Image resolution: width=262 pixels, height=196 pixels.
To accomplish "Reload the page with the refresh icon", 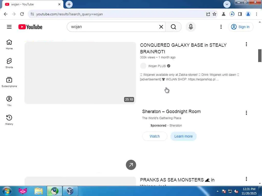I will [x=22, y=14].
